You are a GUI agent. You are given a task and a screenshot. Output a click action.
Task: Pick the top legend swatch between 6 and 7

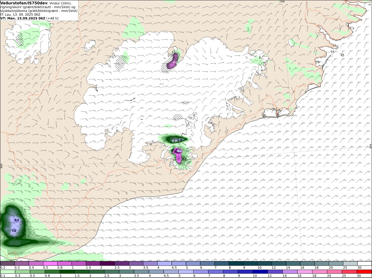(x=208, y=263)
